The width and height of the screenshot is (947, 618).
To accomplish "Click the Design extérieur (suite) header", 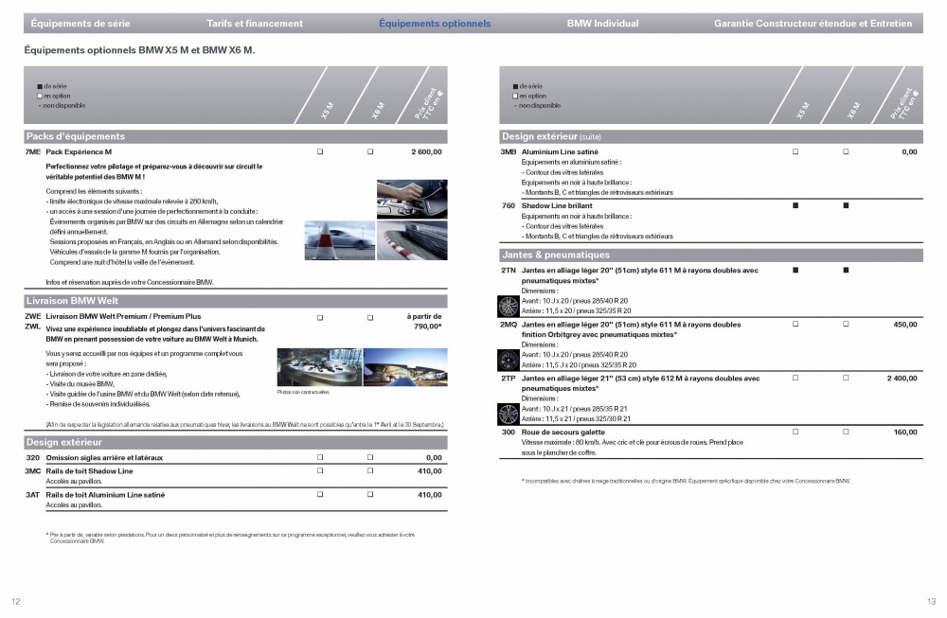I will tap(711, 136).
